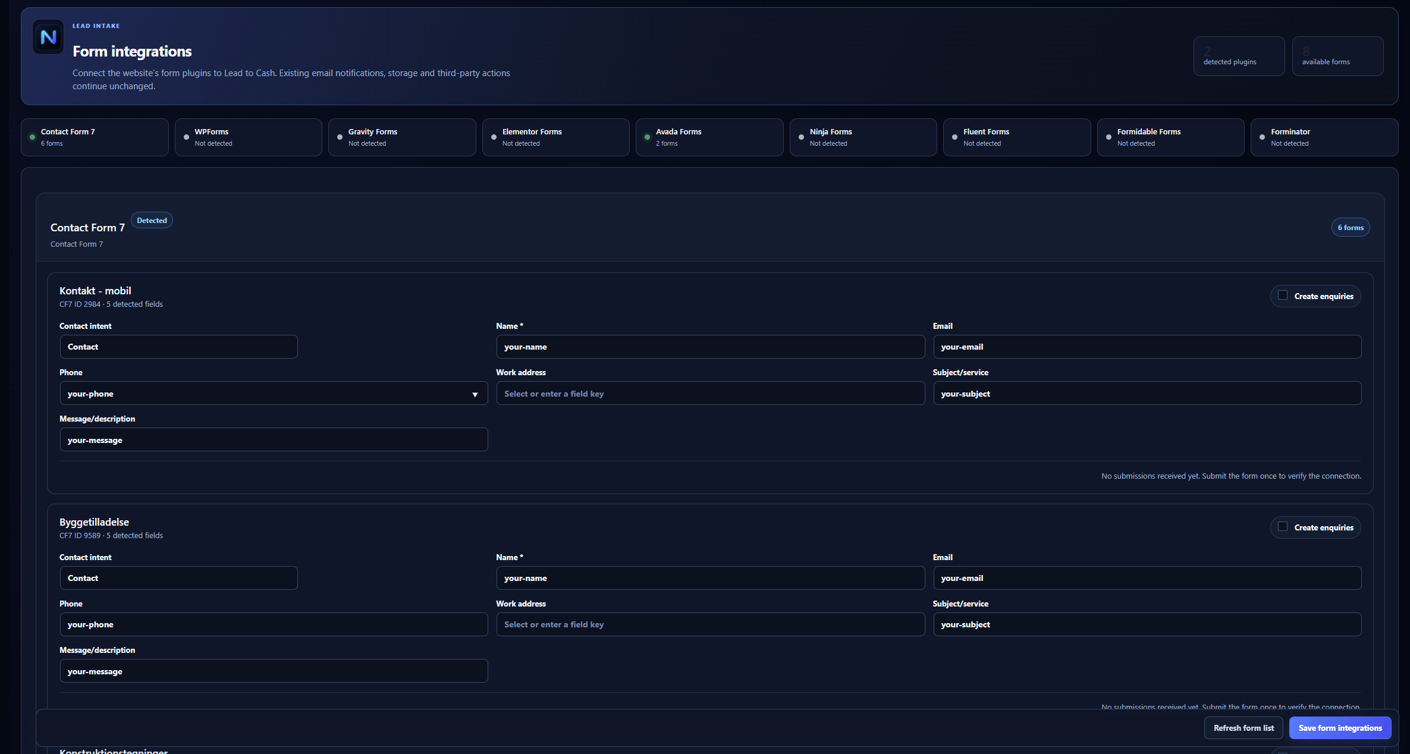Enable Create enquiries for Byggetilladelse
The image size is (1410, 754).
click(1283, 527)
